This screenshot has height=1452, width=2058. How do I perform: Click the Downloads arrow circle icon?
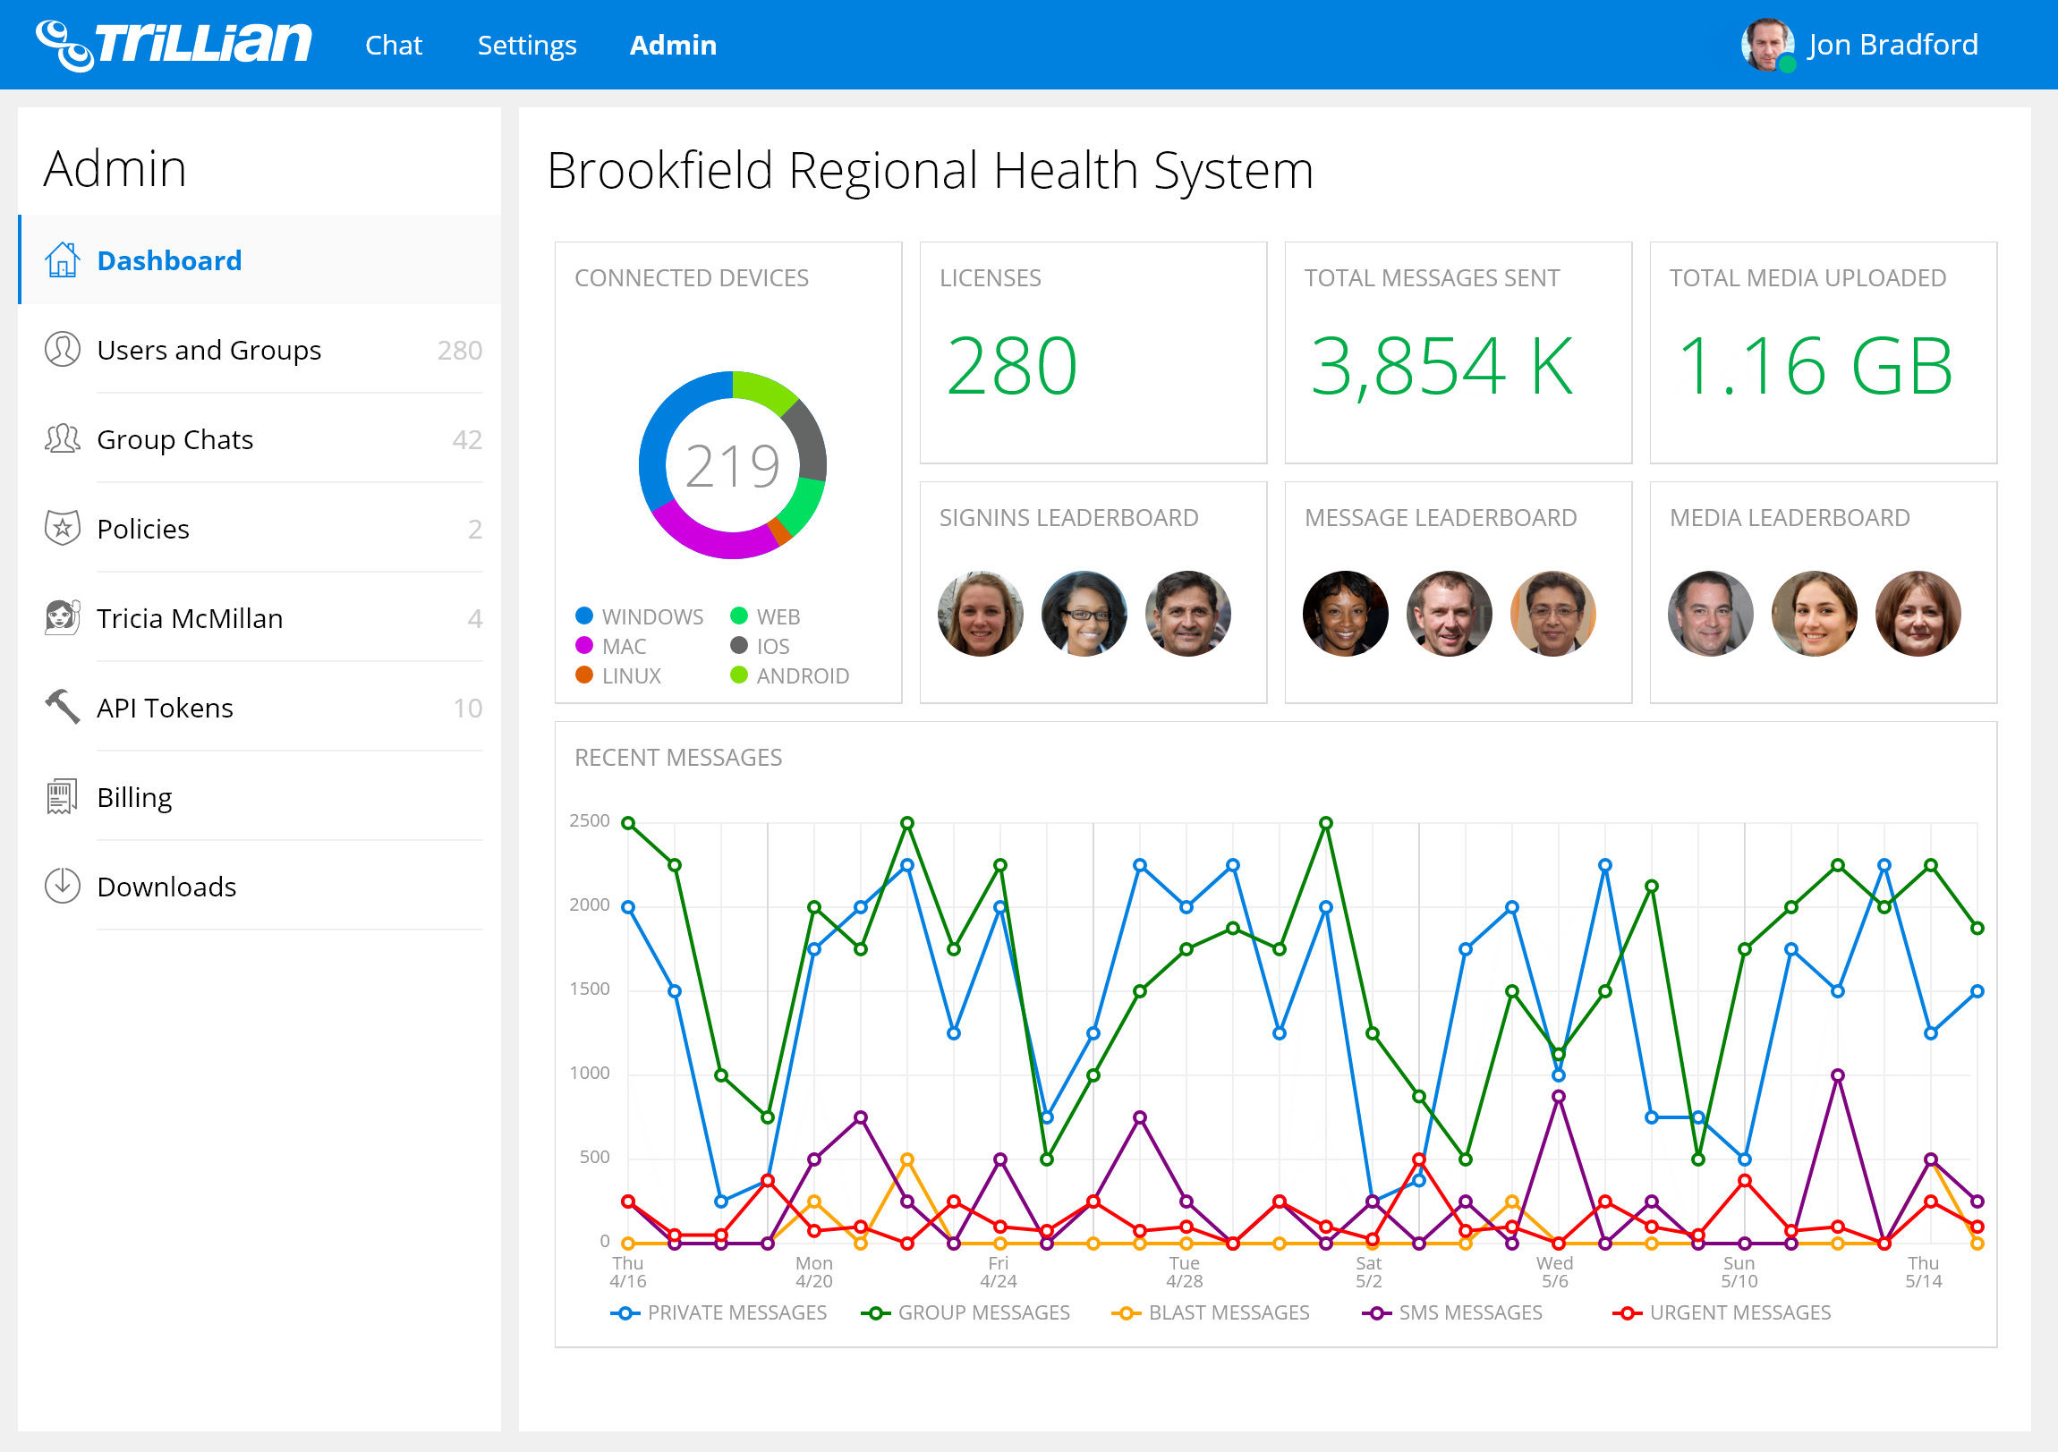coord(62,886)
